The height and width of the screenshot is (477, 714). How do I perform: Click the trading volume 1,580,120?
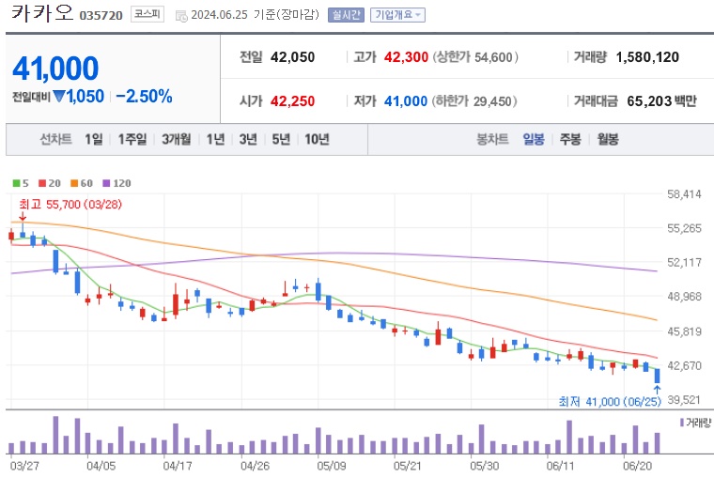[x=647, y=57]
